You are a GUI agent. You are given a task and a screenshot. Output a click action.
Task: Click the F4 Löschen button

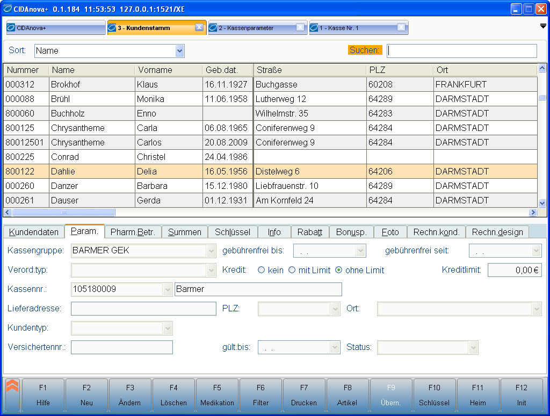point(173,395)
